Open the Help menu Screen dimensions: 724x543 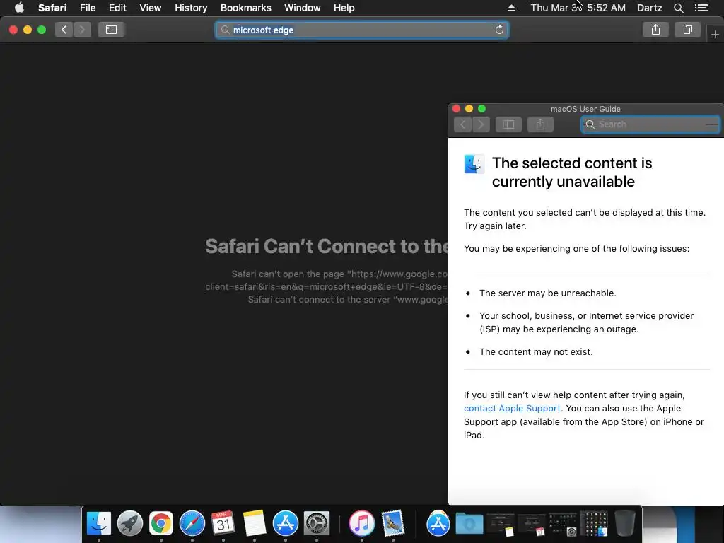click(x=344, y=8)
